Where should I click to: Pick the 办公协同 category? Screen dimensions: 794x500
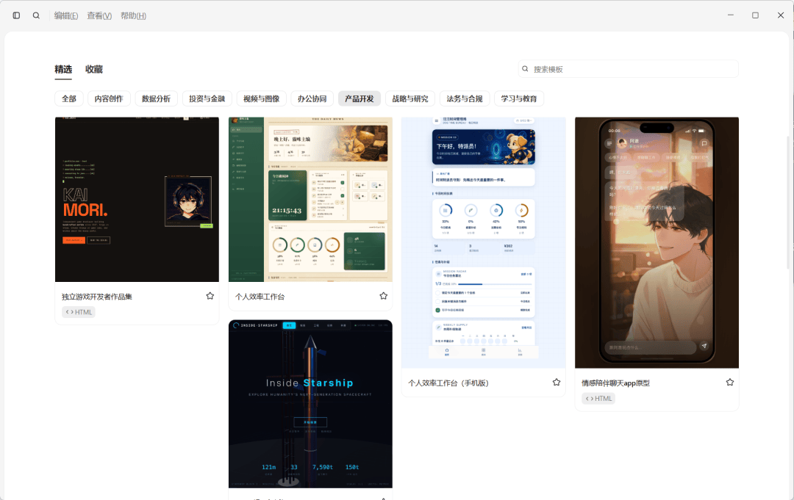click(312, 98)
